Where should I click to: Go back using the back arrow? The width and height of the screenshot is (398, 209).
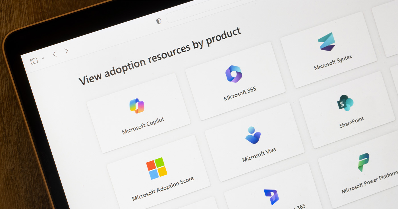[x=55, y=54]
